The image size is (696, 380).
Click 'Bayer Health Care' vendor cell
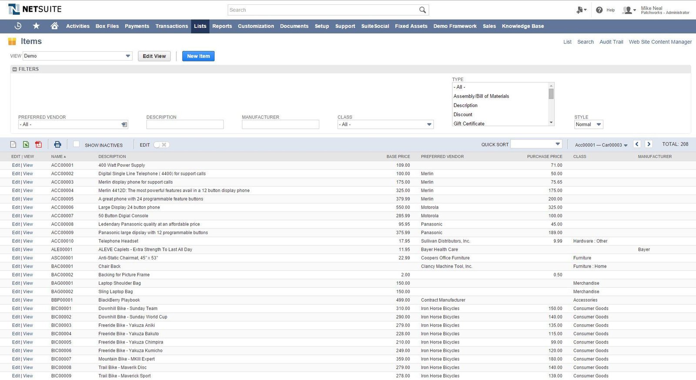click(x=439, y=250)
